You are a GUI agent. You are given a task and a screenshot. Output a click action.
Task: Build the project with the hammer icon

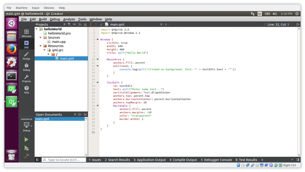26,156
